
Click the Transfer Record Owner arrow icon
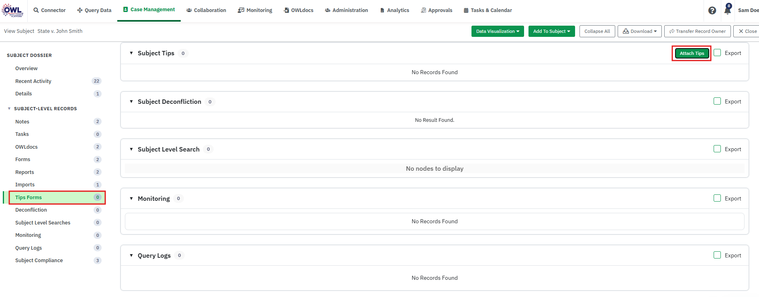click(672, 31)
